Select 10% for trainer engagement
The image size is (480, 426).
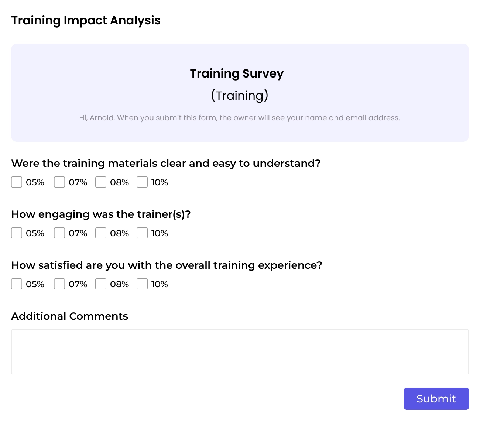click(142, 233)
